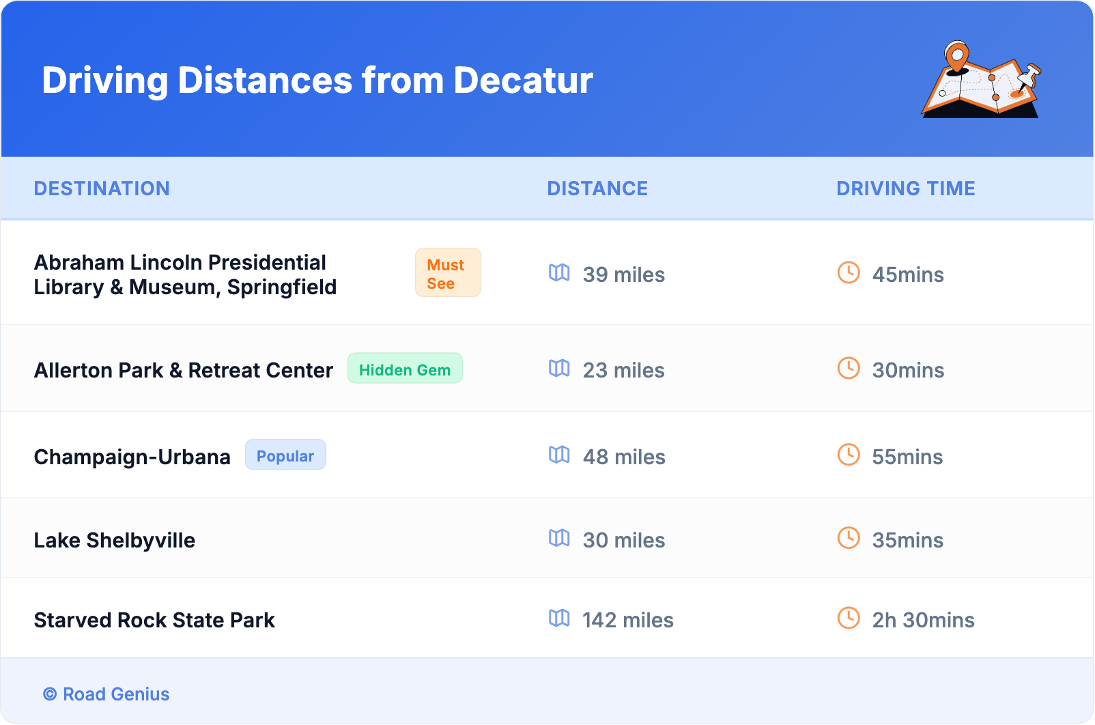Click the map icon beside 23 miles

click(x=559, y=369)
